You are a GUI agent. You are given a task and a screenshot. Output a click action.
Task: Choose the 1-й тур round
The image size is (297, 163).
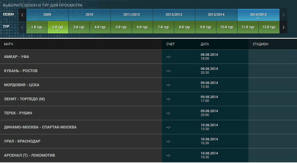click(37, 27)
